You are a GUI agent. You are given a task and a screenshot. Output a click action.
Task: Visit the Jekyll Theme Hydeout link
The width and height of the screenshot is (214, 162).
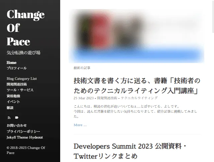pyautogui.click(x=25, y=137)
